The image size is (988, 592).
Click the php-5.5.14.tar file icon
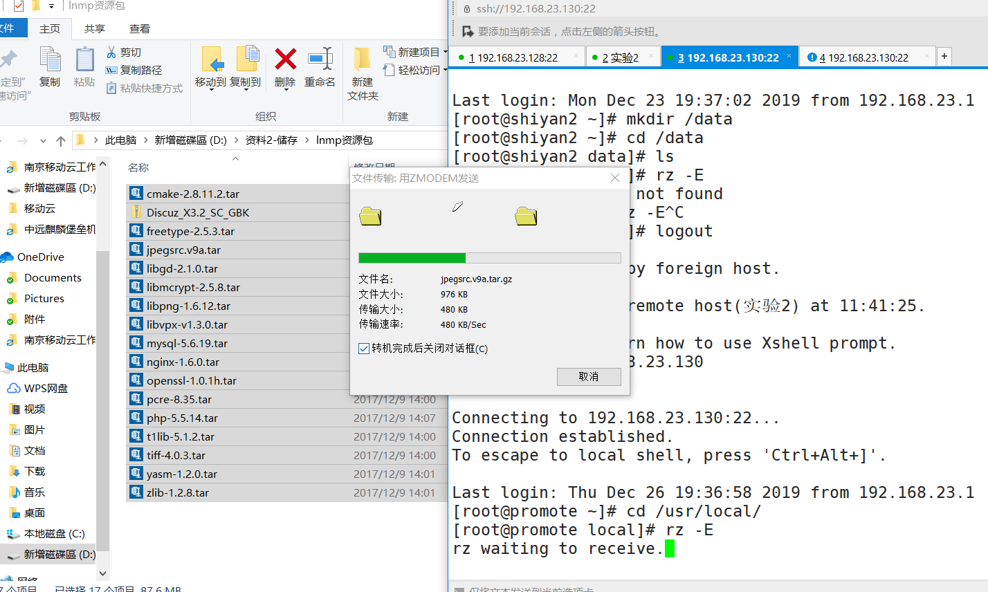[136, 417]
